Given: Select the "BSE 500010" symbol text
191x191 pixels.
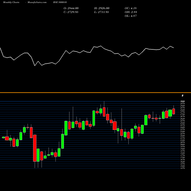Looking at the screenshot, I should 60,2.
